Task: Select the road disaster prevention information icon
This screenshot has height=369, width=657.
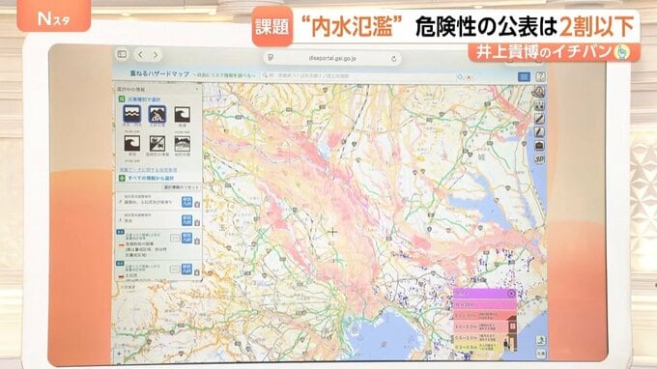Action: point(157,143)
